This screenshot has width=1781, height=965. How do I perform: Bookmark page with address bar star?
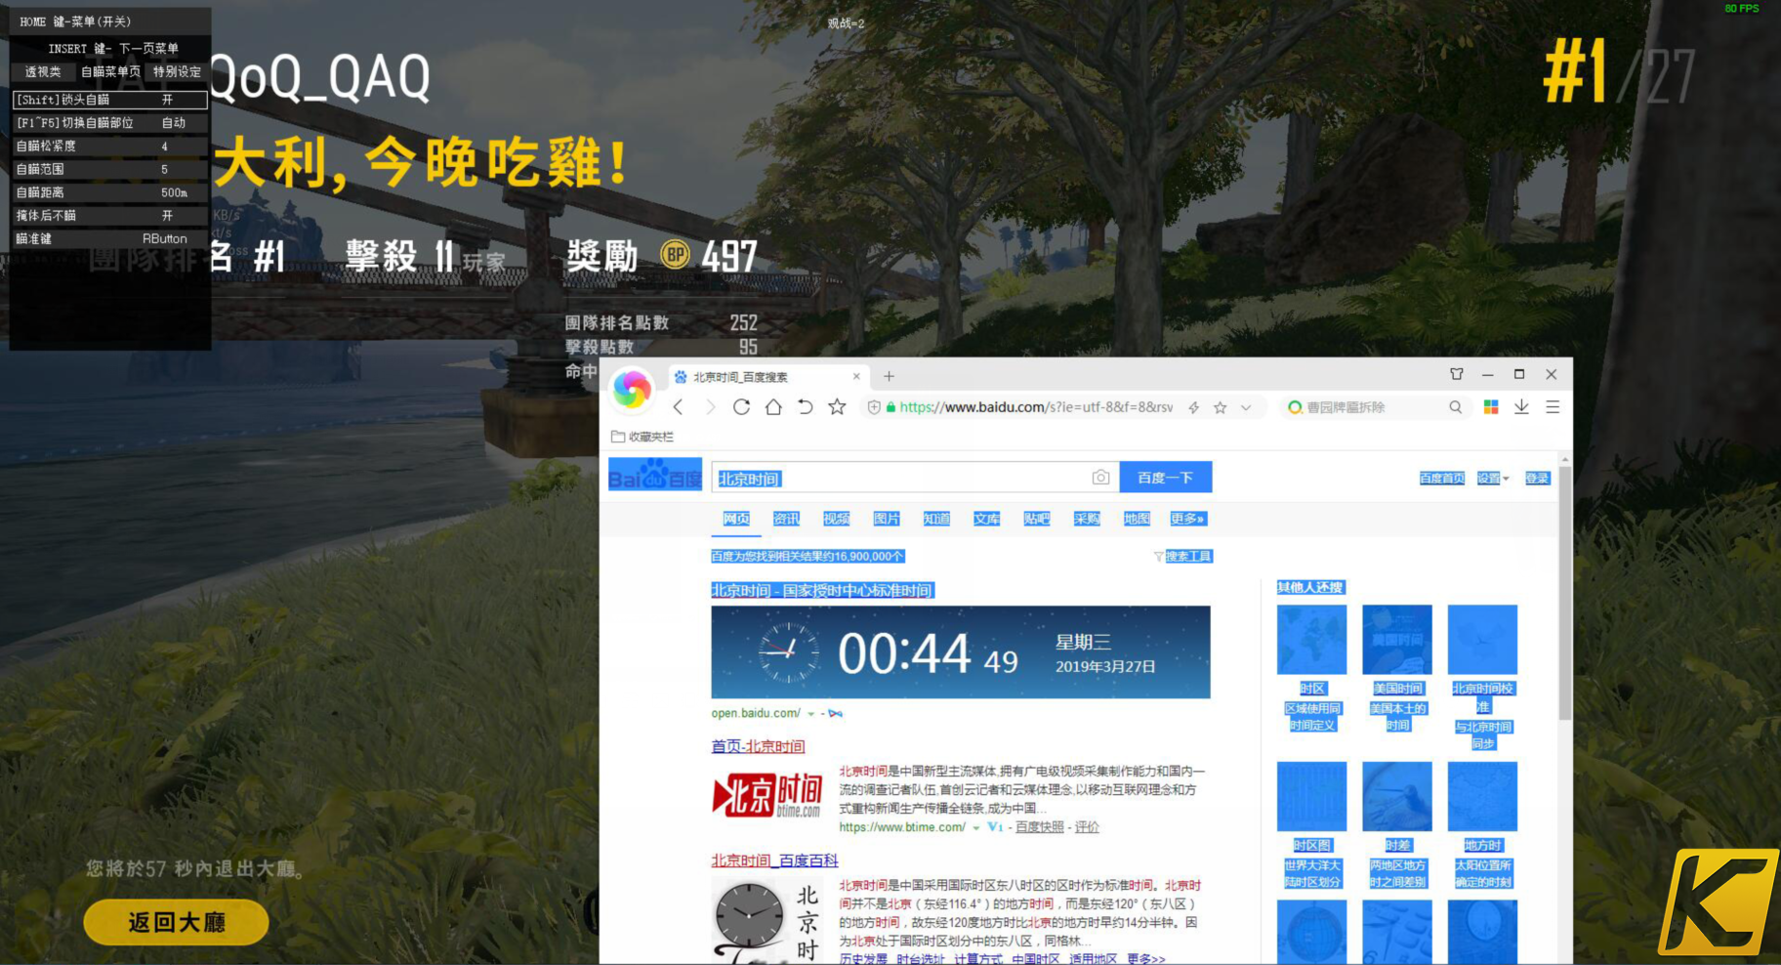[x=1221, y=407]
